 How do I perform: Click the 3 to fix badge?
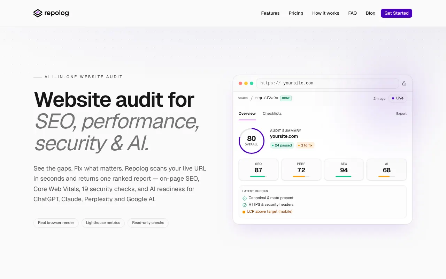point(305,145)
